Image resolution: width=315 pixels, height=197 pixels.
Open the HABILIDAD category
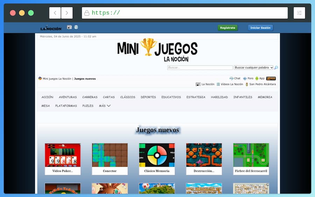[x=219, y=97]
